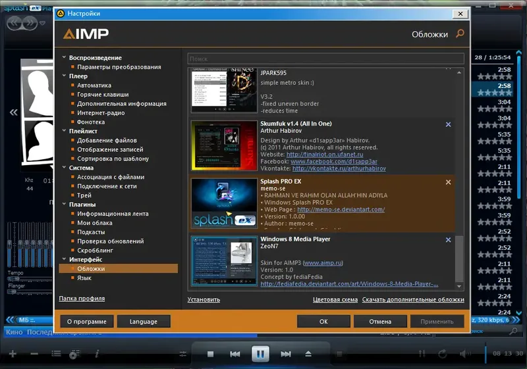The height and width of the screenshot is (369, 527).
Task: Click the Кино tab in player
Action: [14, 332]
